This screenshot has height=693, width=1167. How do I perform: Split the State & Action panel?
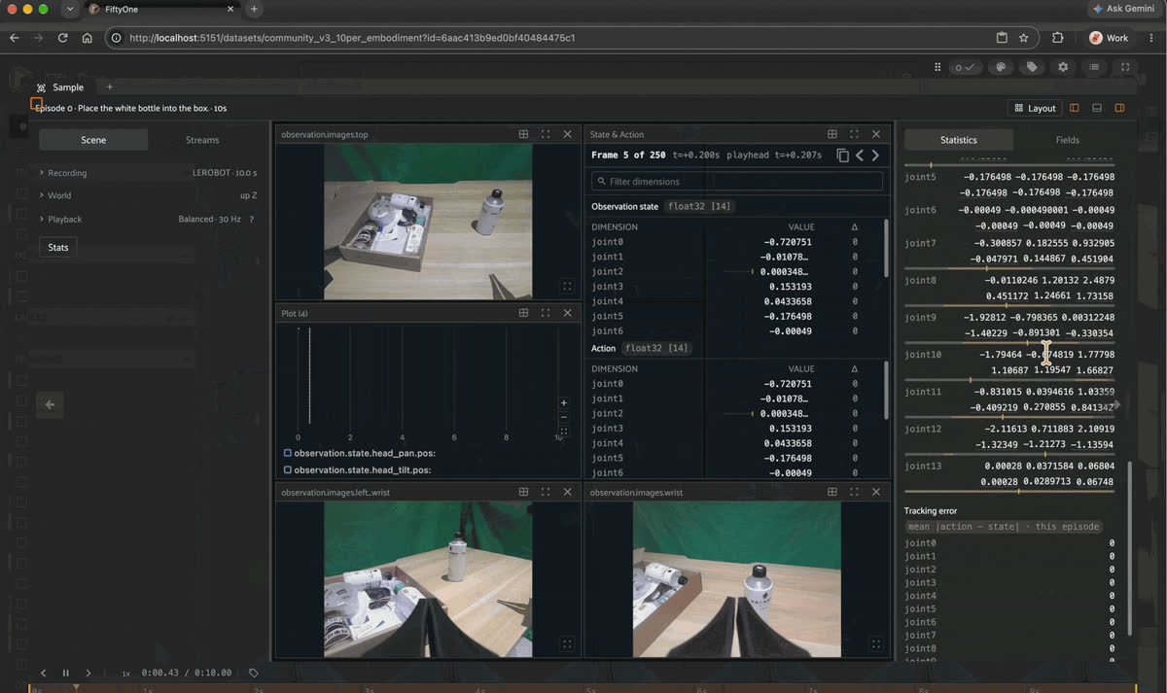(831, 134)
